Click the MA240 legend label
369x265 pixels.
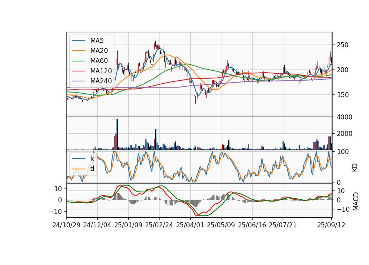point(101,81)
